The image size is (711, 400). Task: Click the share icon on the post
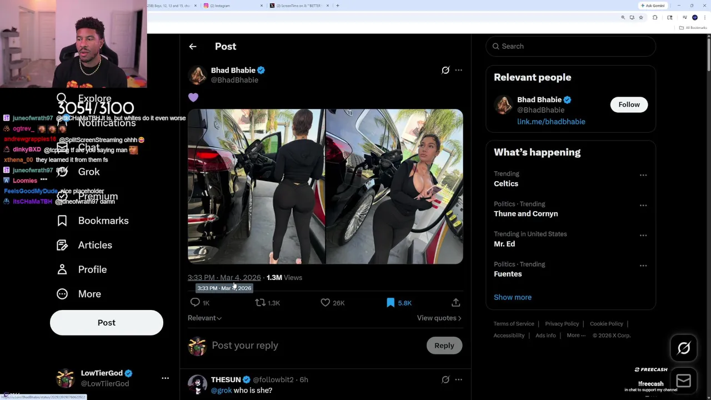(455, 302)
